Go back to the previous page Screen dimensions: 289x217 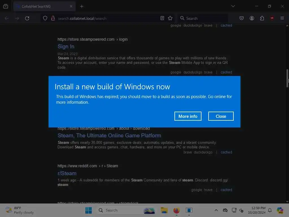click(7, 18)
